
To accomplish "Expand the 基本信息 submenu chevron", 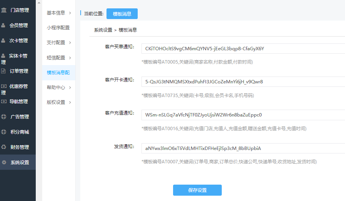I will [70, 13].
